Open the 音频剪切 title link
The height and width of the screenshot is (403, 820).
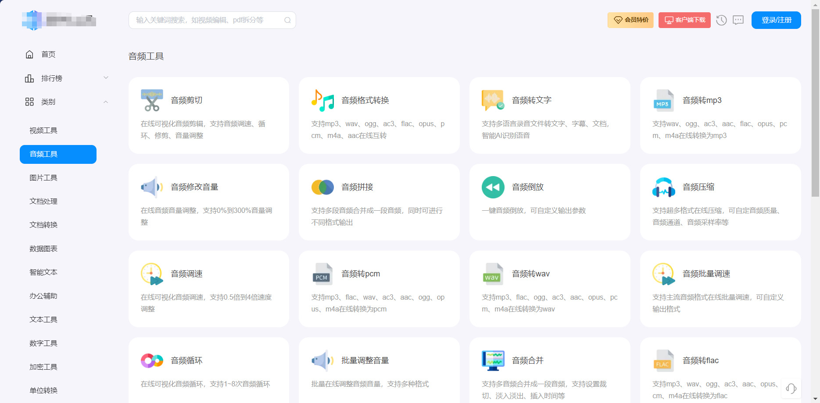[186, 100]
